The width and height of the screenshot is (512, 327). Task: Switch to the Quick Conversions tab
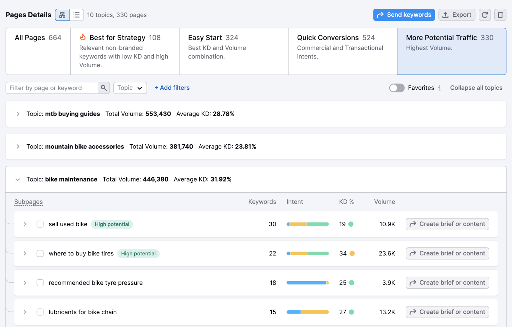342,51
